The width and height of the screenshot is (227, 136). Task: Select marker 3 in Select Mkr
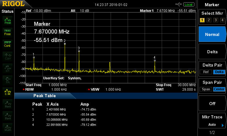coord(215,20)
